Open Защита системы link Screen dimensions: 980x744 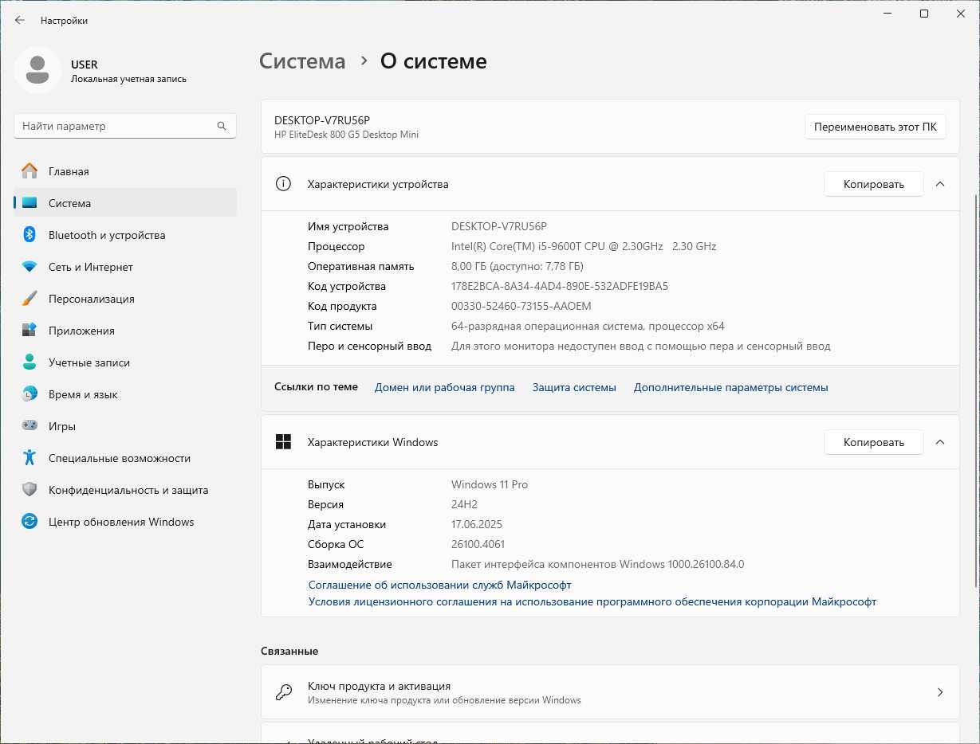point(574,387)
